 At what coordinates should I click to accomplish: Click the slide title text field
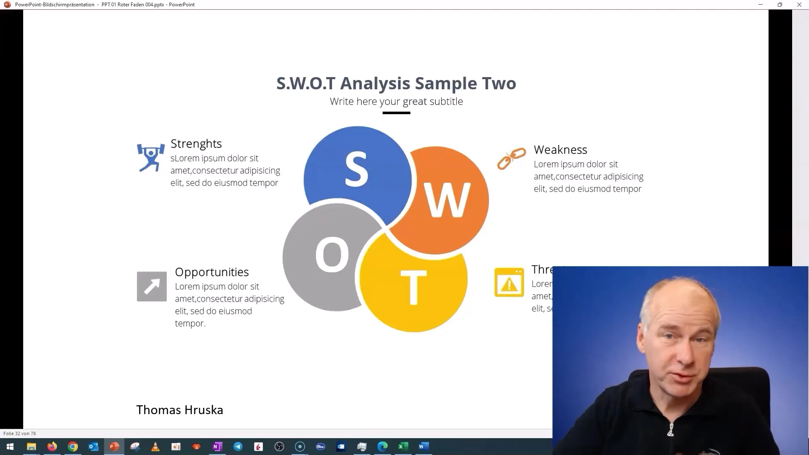coord(396,83)
